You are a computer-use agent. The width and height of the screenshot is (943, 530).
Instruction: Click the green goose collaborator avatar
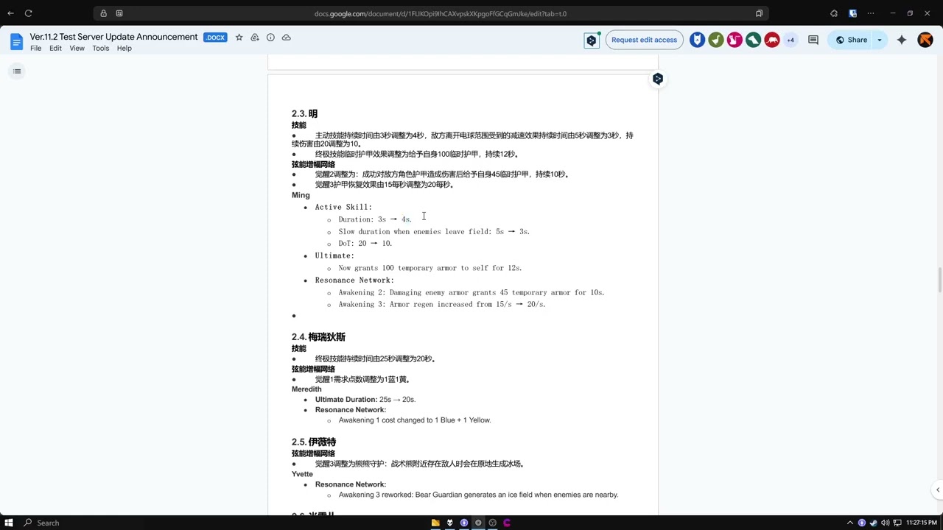pos(716,40)
